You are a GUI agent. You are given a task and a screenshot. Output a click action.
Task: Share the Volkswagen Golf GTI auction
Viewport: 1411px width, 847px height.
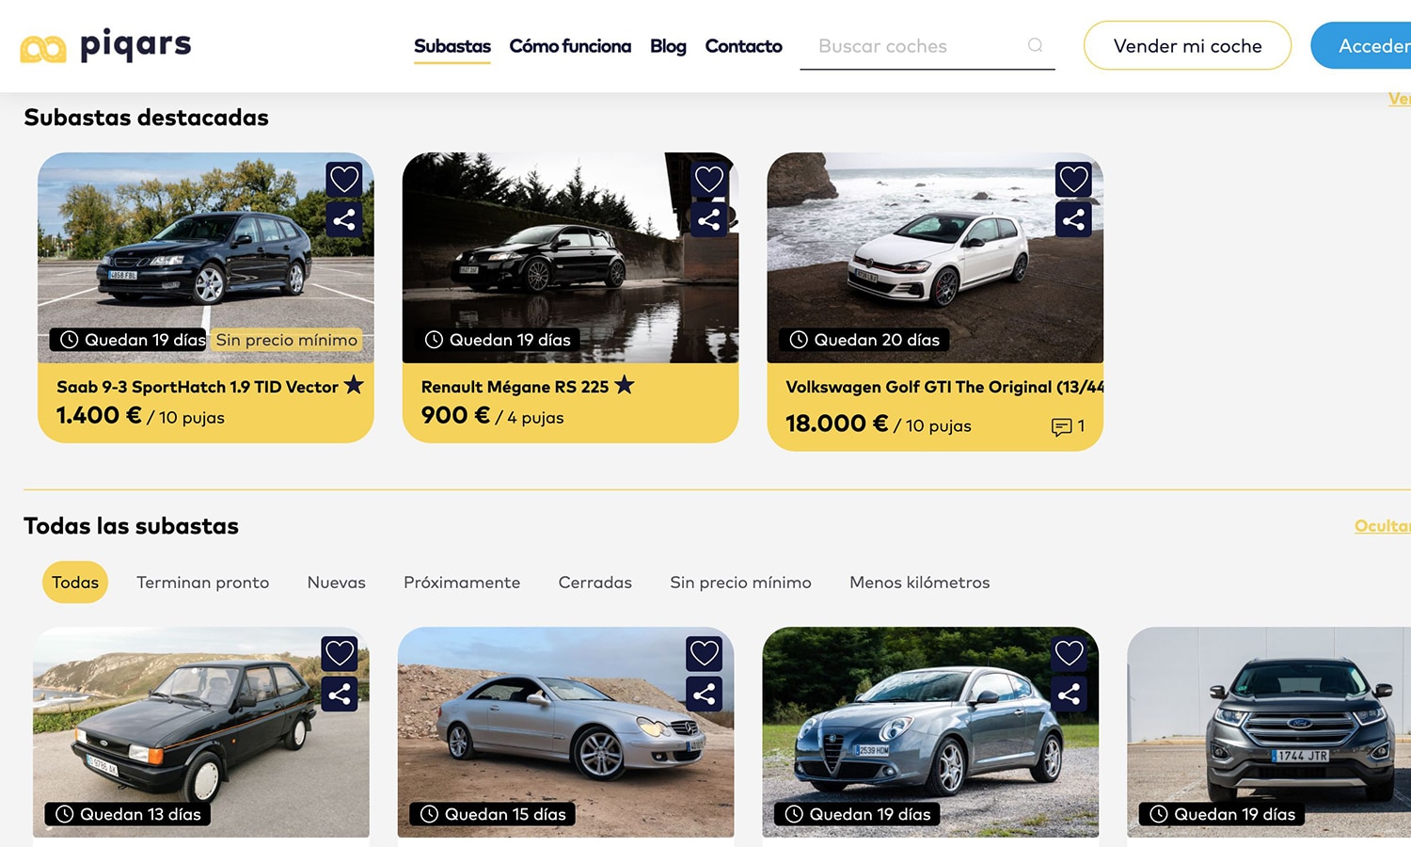tap(1073, 220)
